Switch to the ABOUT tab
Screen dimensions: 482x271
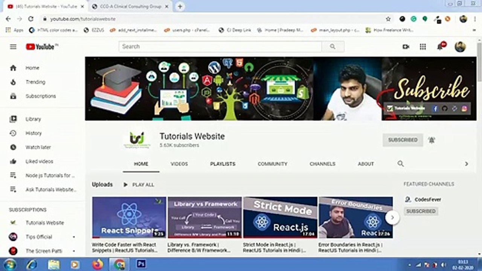pos(366,164)
